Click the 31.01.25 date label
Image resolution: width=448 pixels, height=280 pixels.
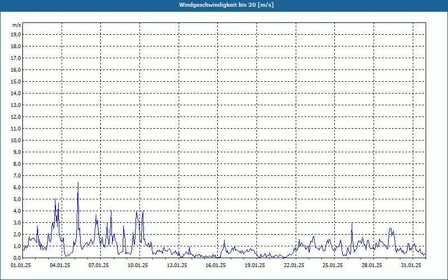pyautogui.click(x=411, y=265)
